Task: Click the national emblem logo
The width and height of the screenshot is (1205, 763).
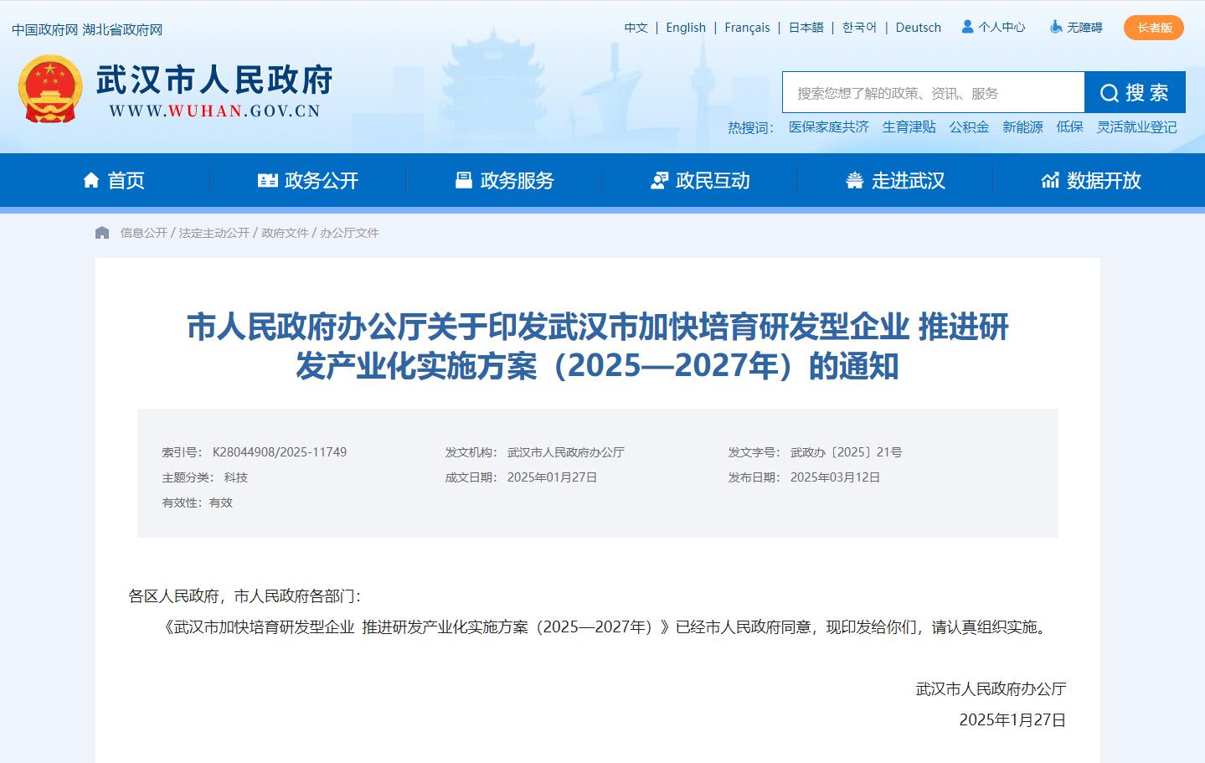Action: point(50,90)
